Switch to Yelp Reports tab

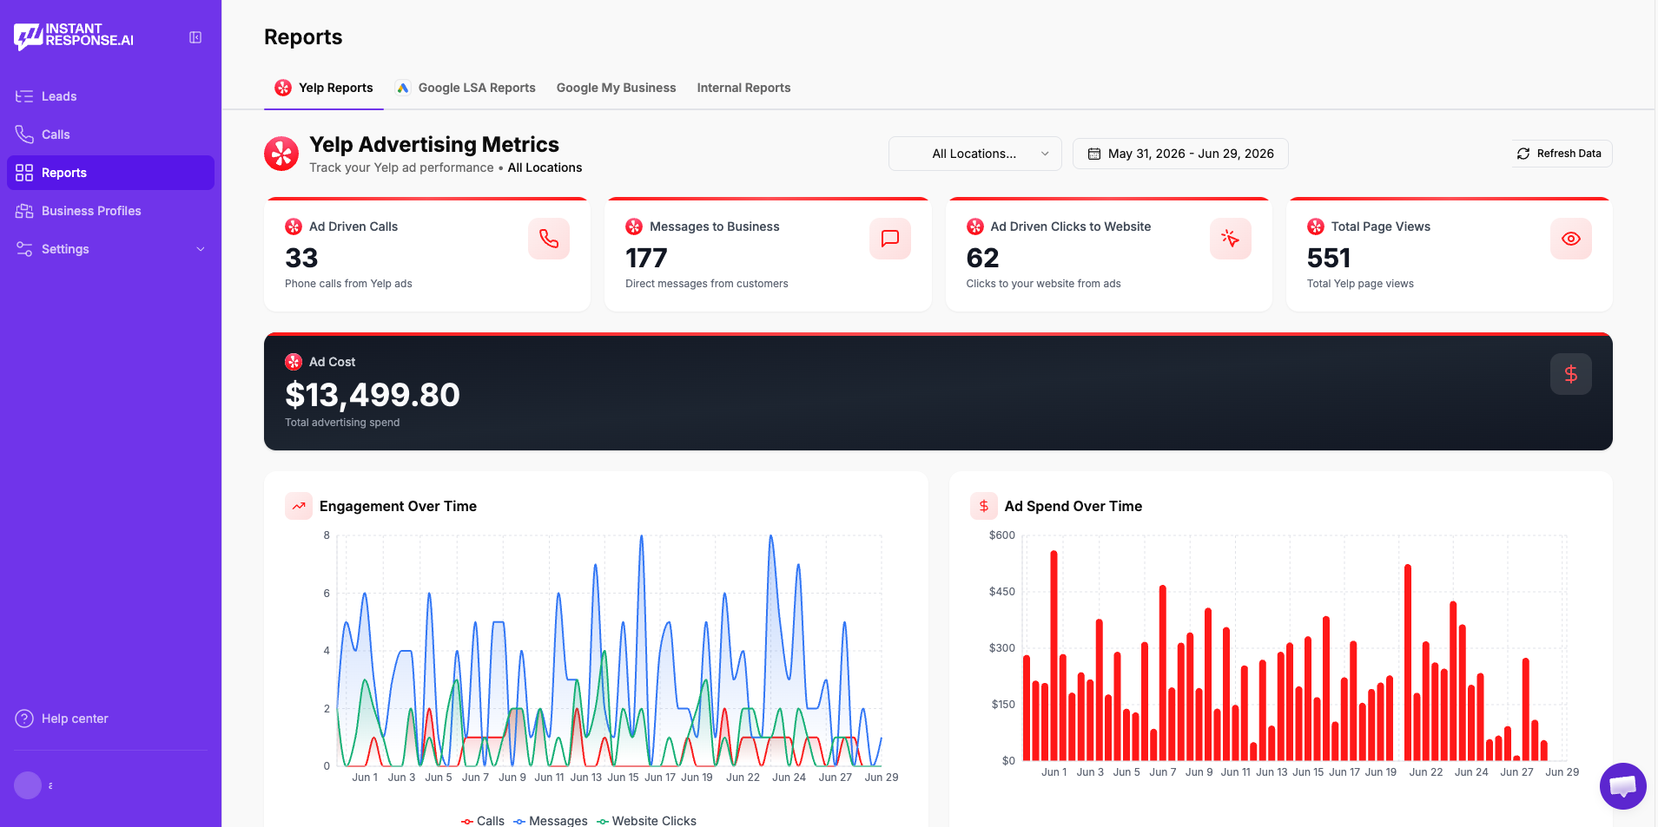tap(324, 88)
